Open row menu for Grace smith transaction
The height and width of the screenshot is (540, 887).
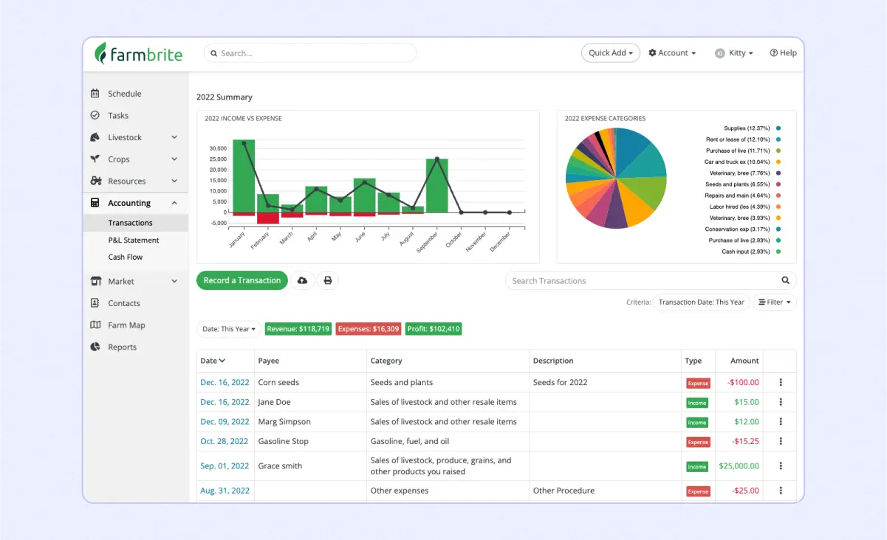point(781,466)
